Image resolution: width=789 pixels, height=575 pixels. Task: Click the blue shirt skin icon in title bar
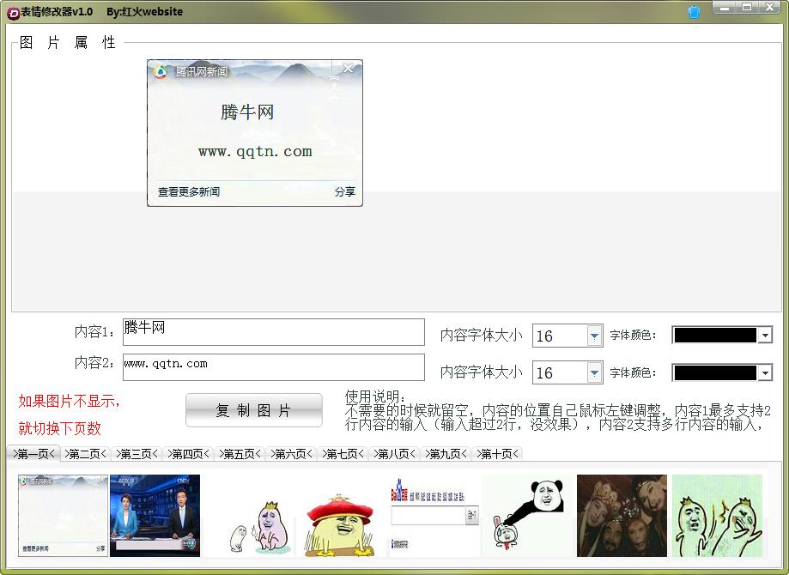point(694,12)
